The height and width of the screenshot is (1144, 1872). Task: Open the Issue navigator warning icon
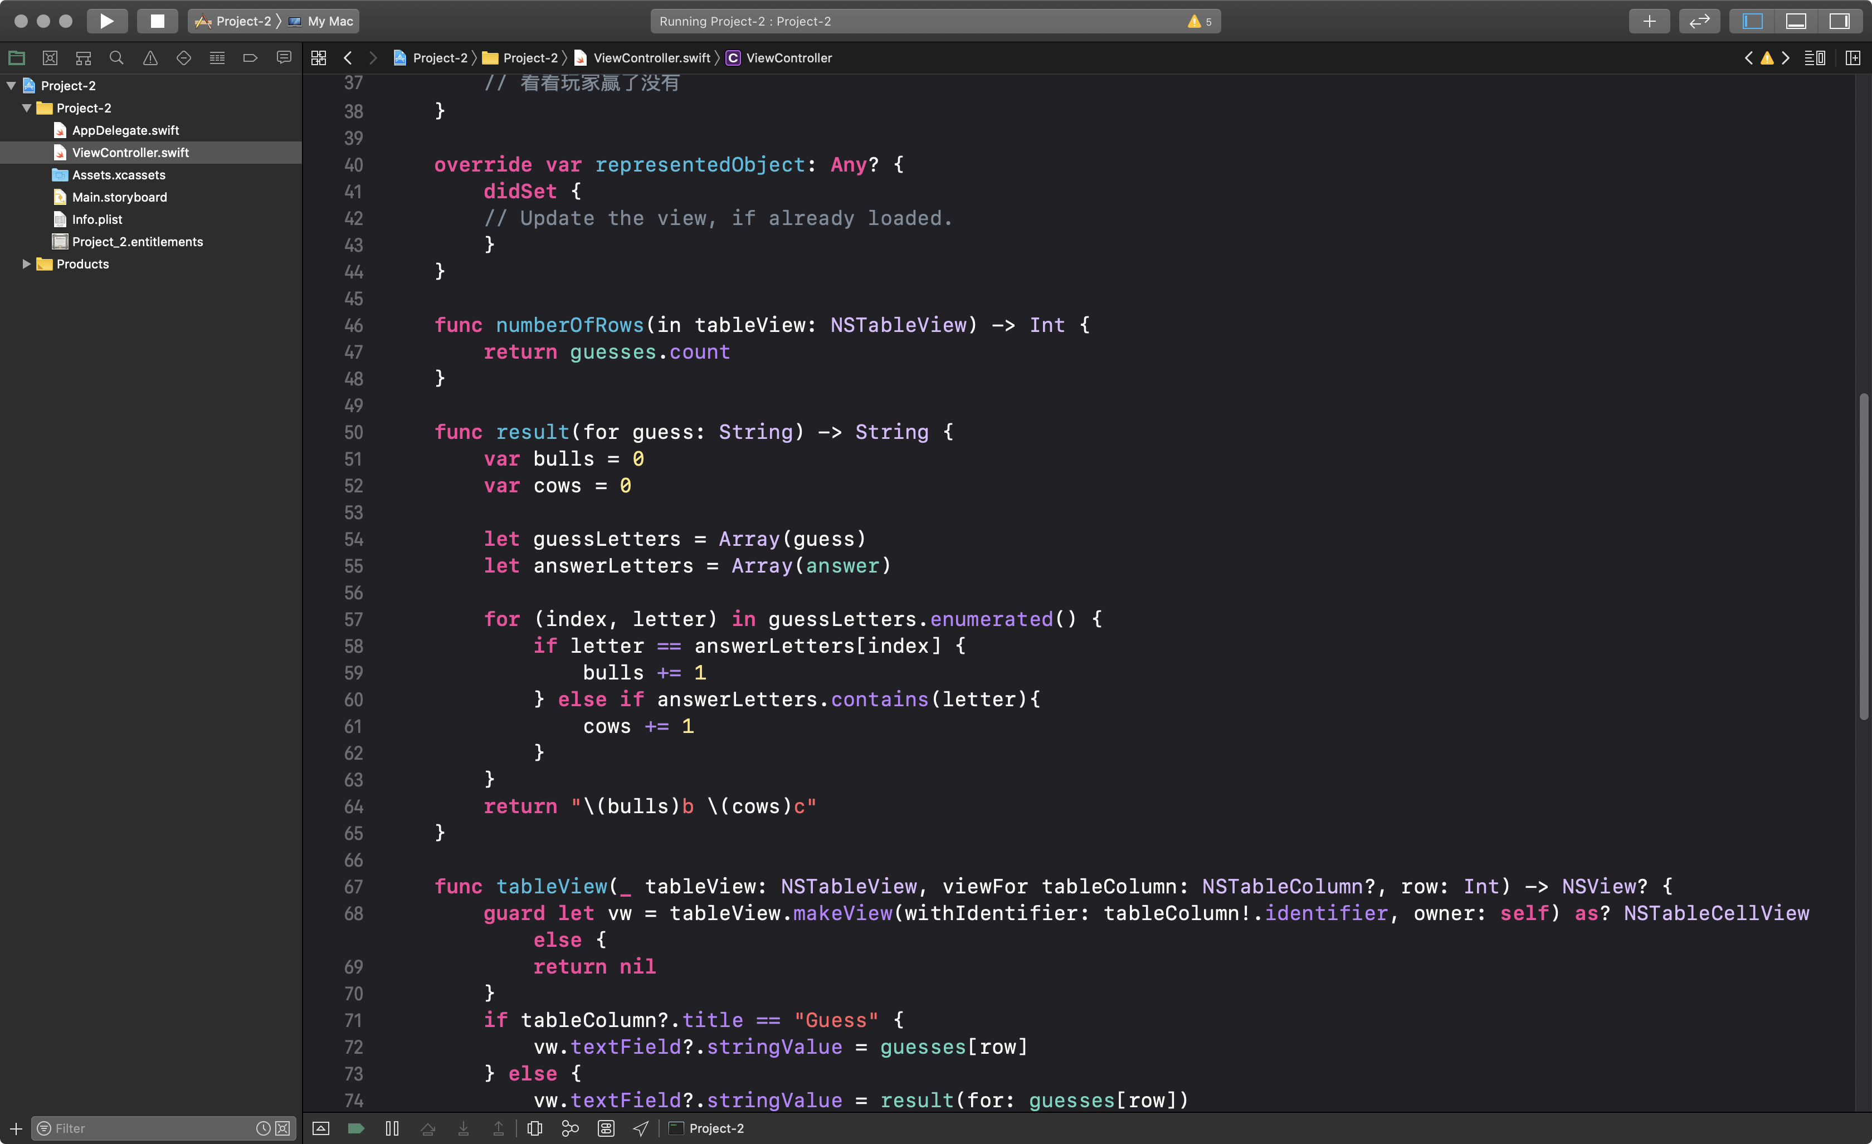150,58
